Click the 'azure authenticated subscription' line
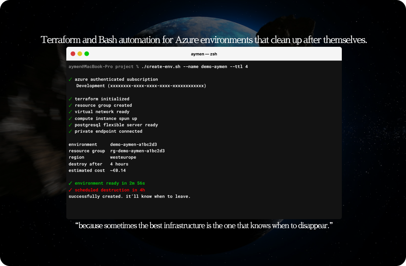 (113, 79)
